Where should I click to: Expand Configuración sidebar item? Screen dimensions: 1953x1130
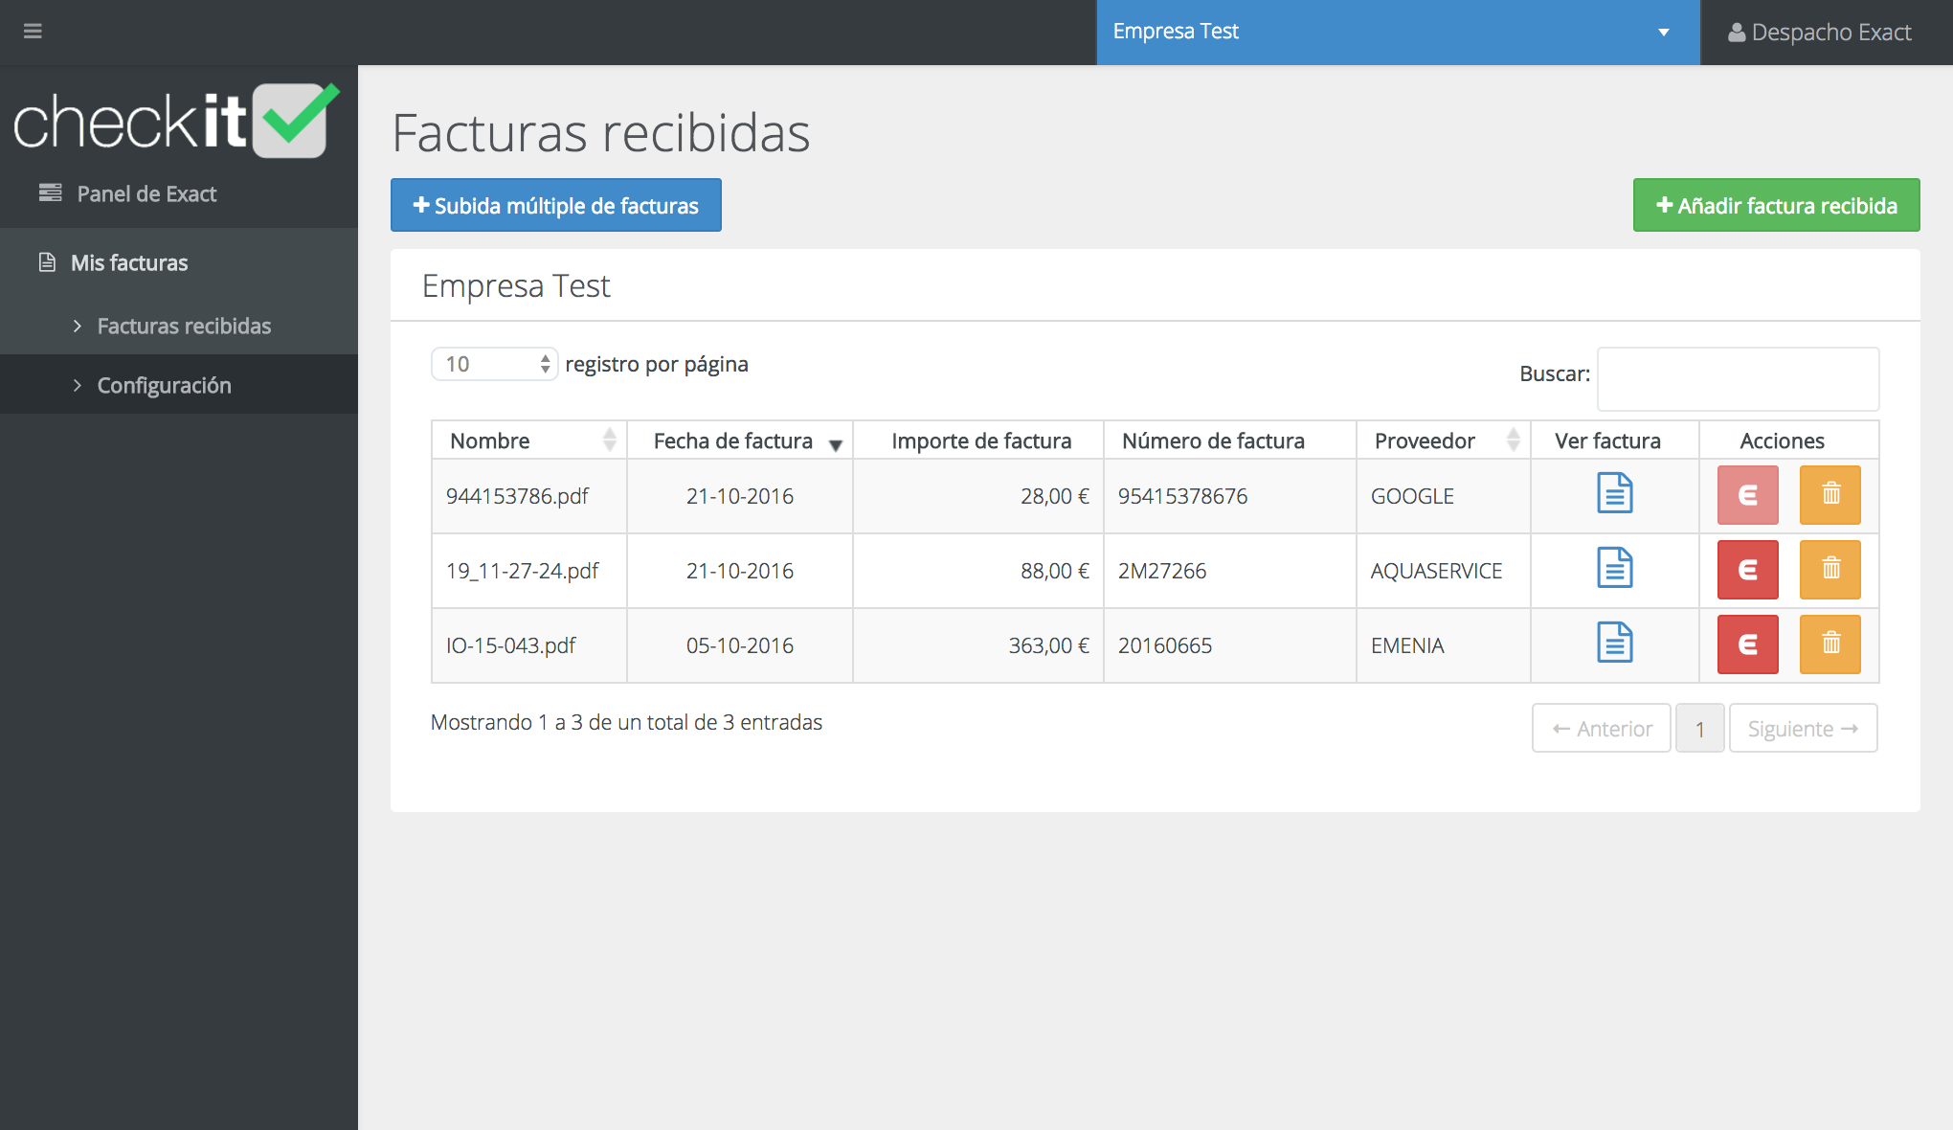164,385
